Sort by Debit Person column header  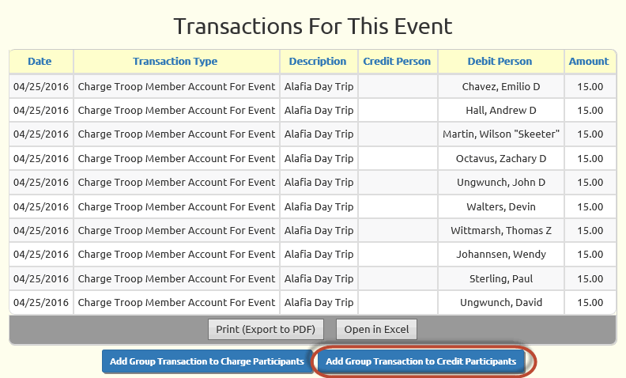[x=500, y=61]
